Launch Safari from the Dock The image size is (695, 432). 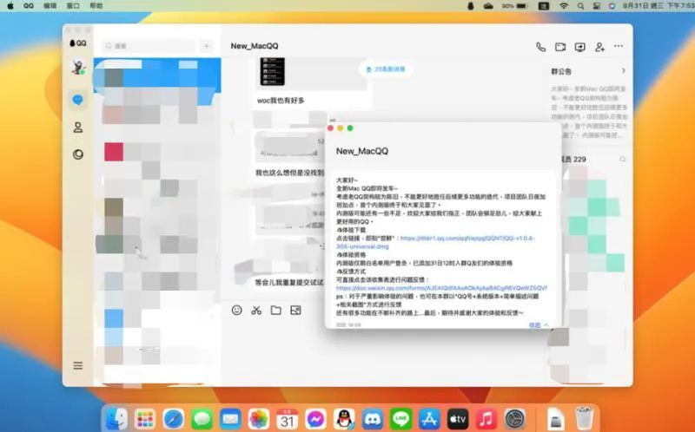pyautogui.click(x=173, y=418)
